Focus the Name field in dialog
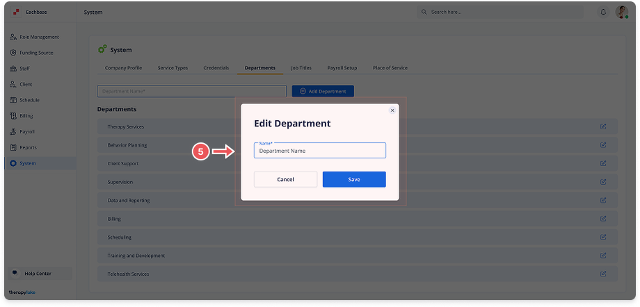Image resolution: width=640 pixels, height=307 pixels. coord(319,151)
